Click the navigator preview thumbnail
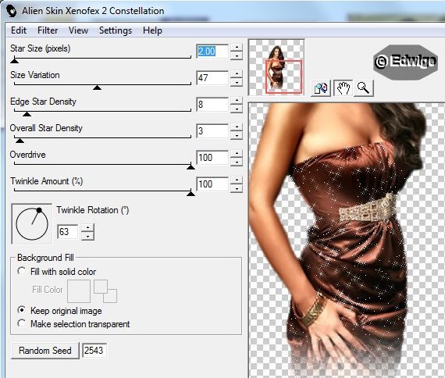The image size is (445, 378). click(276, 68)
